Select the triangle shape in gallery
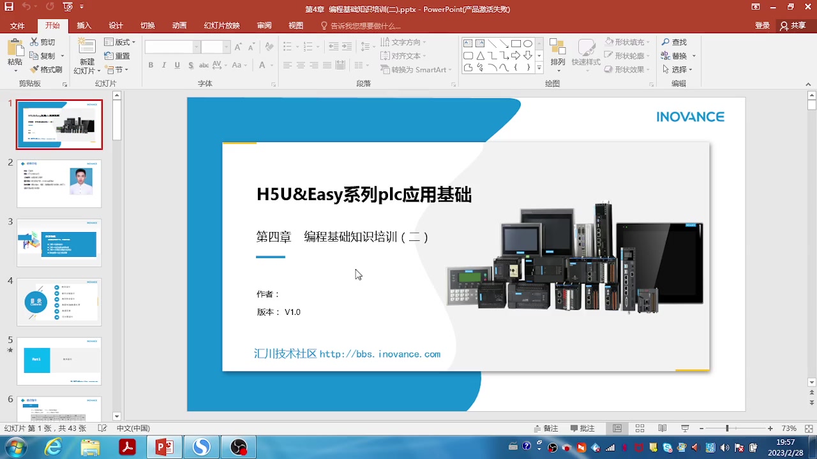The width and height of the screenshot is (817, 459). [480, 55]
